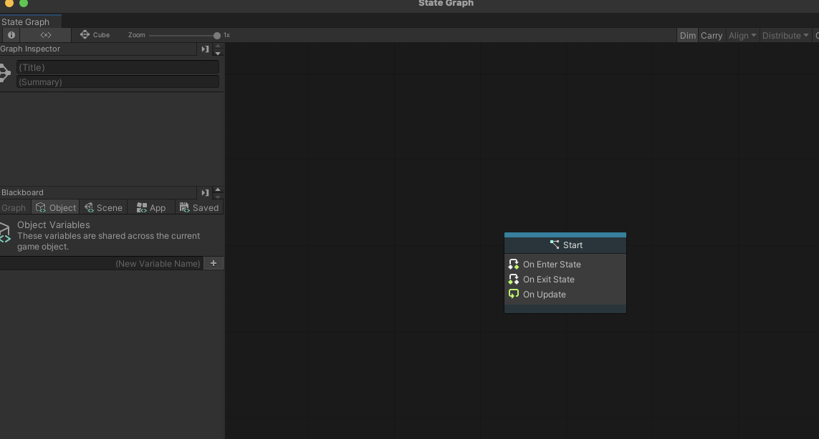Switch to the Graph variables tab
819x439 pixels.
point(14,207)
